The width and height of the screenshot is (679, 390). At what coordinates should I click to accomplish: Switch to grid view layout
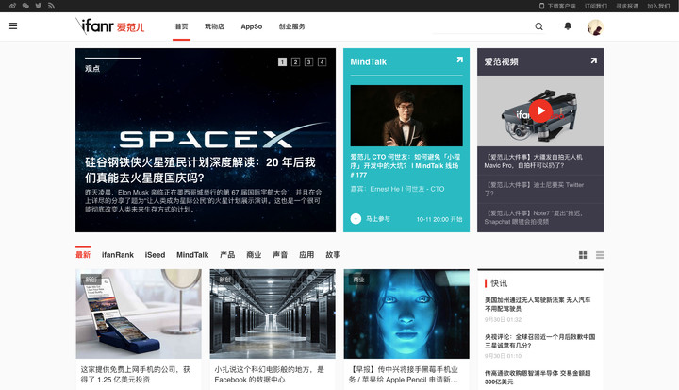(583, 255)
